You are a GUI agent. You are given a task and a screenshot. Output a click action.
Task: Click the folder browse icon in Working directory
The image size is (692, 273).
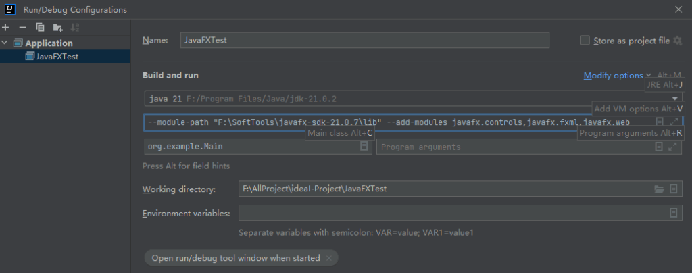coord(659,189)
